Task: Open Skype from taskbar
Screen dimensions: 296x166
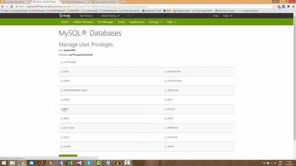Action: (89, 163)
